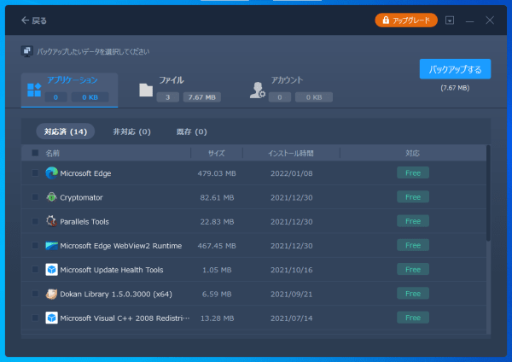Switch to the 既存 (0) tab
The width and height of the screenshot is (512, 362).
coord(192,131)
